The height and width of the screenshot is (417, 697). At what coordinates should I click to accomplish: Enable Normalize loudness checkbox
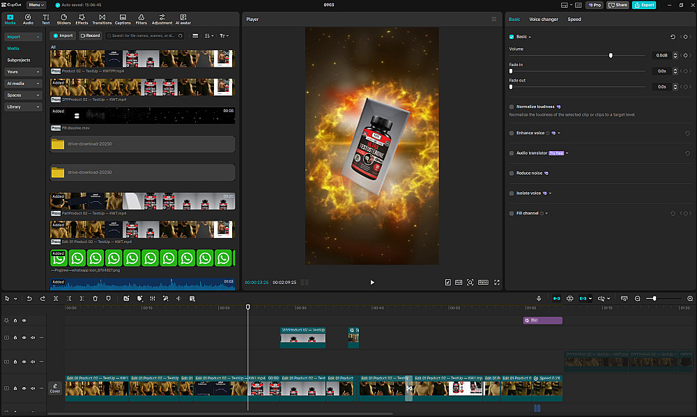point(512,107)
